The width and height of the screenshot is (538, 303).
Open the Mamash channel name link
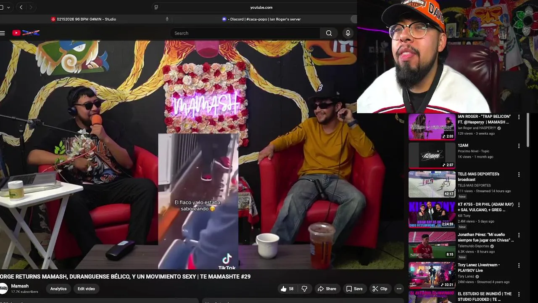[20, 286]
